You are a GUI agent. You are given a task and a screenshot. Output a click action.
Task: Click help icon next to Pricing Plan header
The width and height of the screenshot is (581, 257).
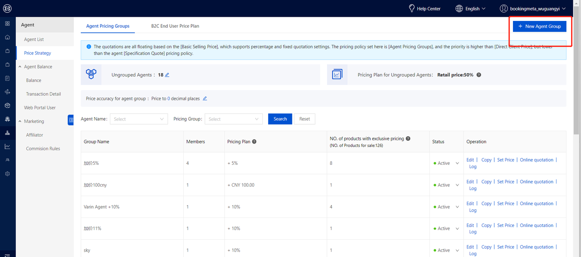point(254,142)
